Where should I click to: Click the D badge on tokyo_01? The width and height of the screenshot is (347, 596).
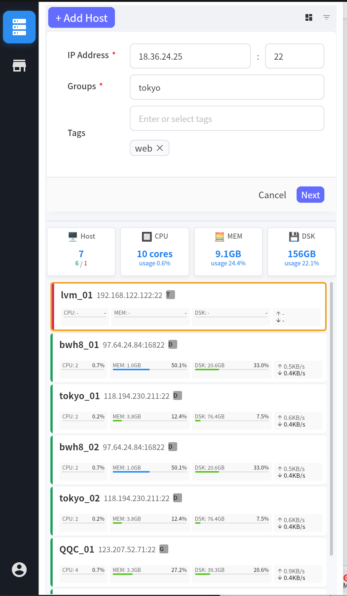177,395
